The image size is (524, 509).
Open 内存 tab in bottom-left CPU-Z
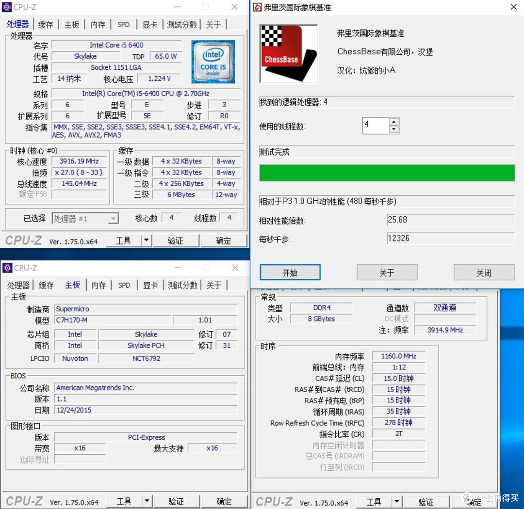coord(98,285)
